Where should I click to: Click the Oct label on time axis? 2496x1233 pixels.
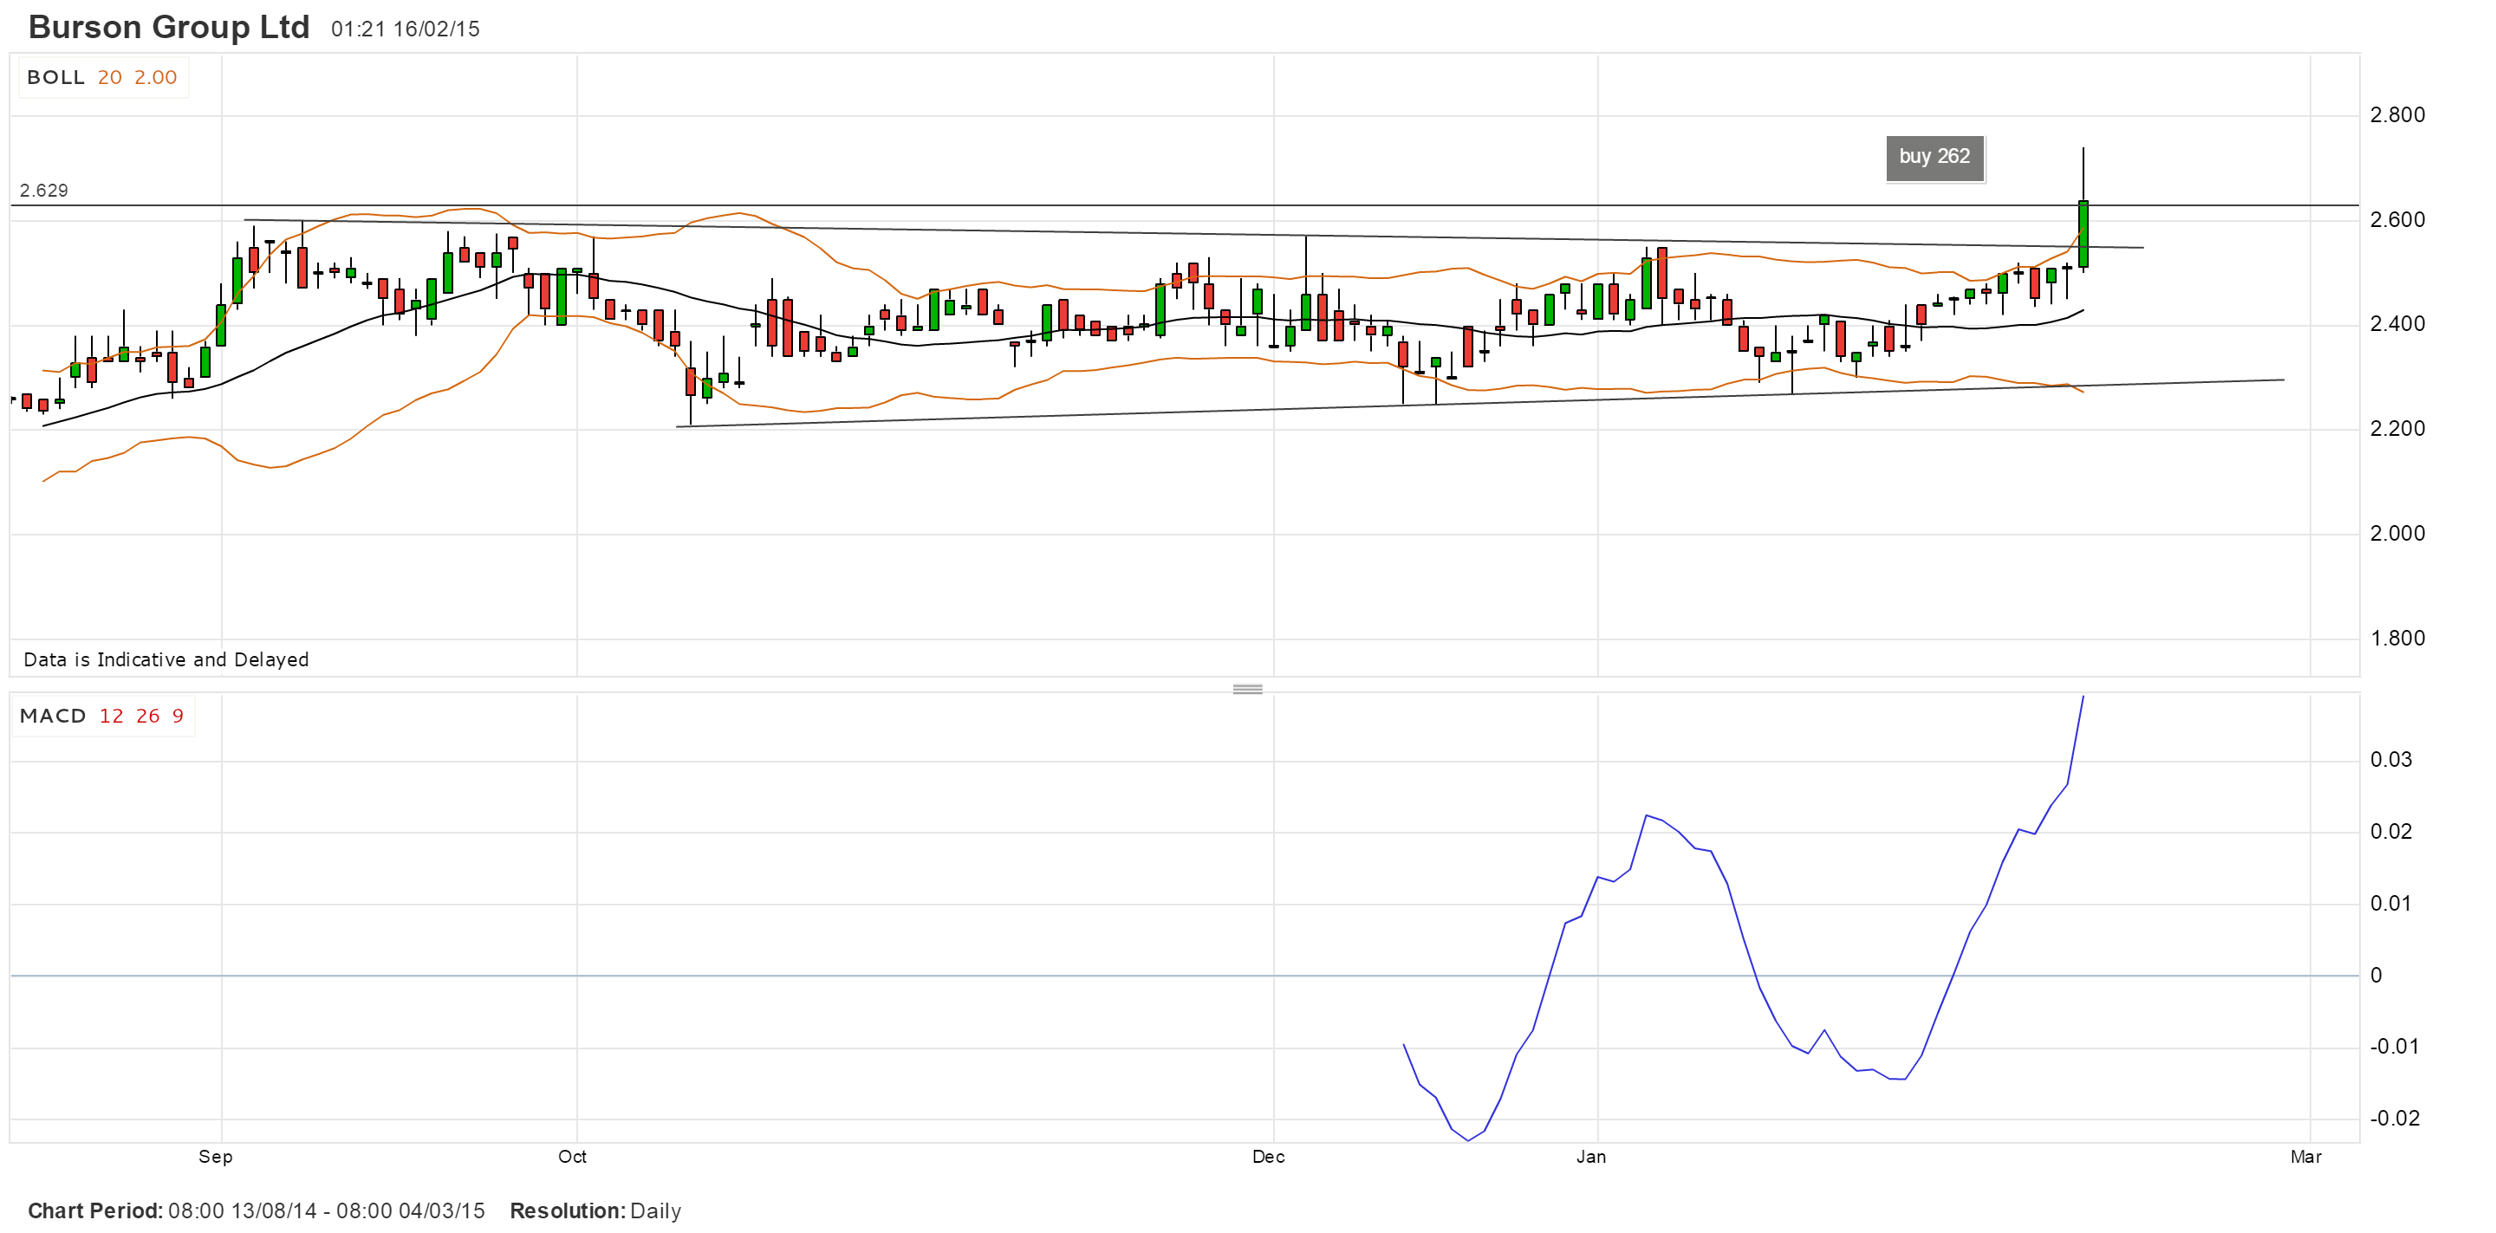(572, 1157)
